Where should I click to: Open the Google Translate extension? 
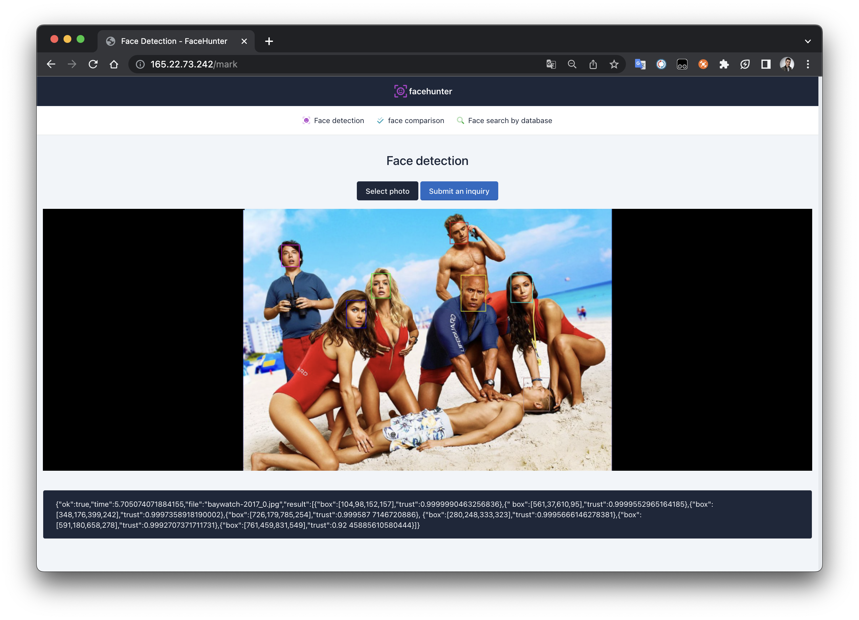(640, 64)
